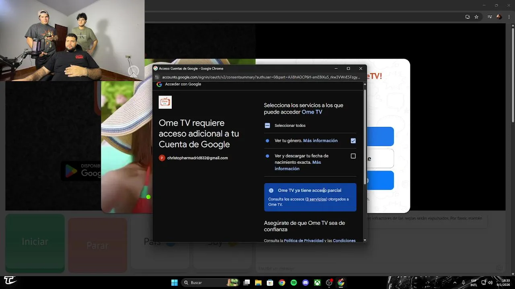
Task: Open the Condiciones link
Action: (344, 241)
